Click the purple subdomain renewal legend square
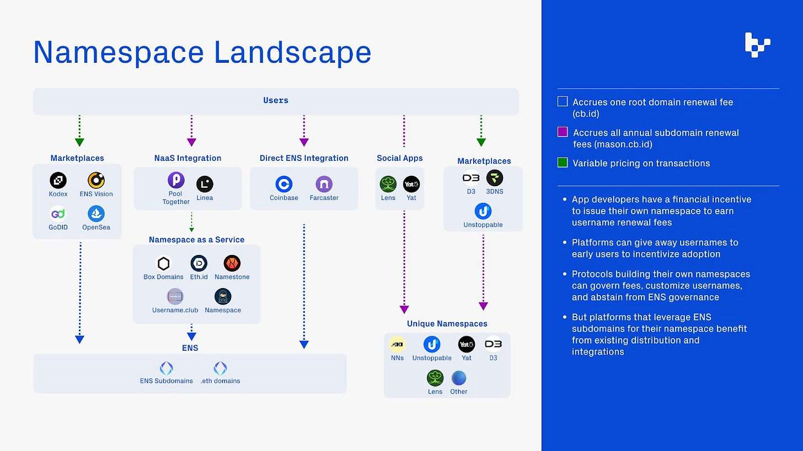The width and height of the screenshot is (803, 451). point(563,132)
